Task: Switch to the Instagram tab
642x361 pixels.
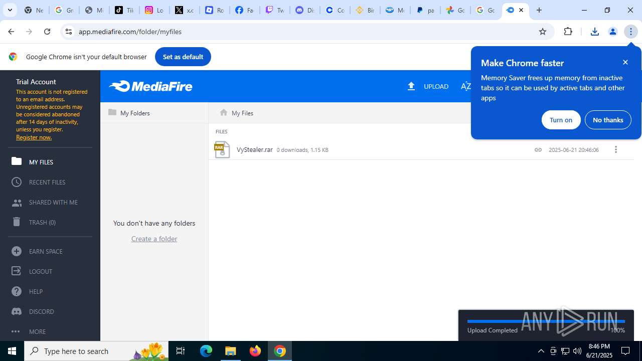Action: [x=154, y=10]
